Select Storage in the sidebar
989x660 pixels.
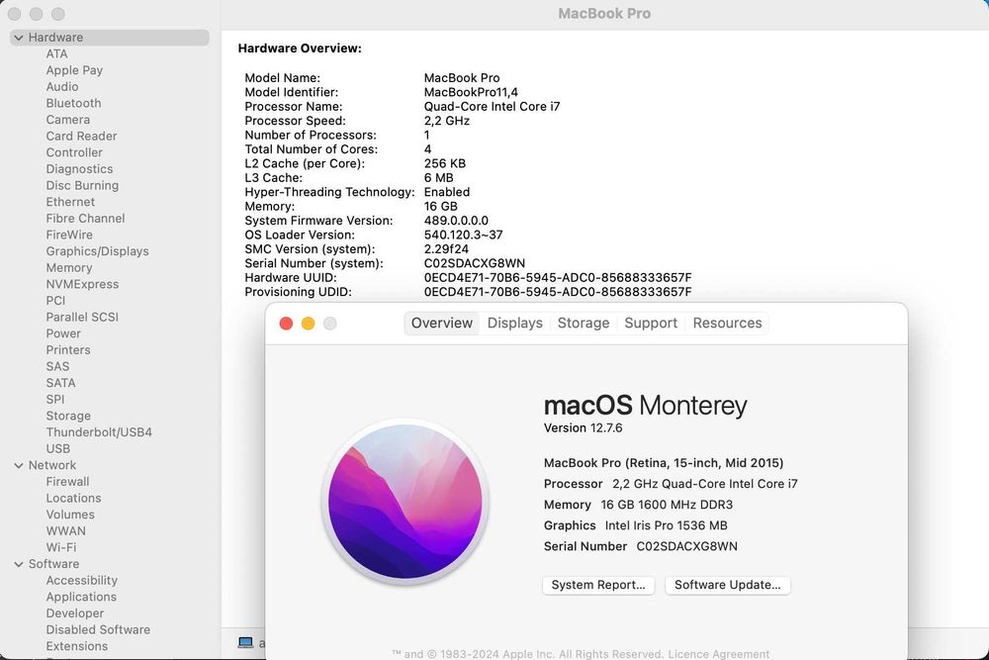[68, 416]
